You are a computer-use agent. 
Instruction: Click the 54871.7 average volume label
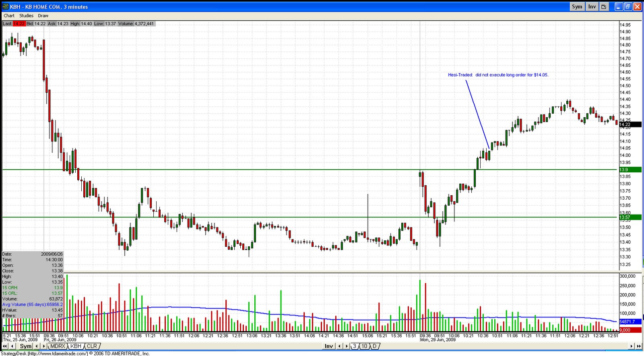[x=630, y=322]
